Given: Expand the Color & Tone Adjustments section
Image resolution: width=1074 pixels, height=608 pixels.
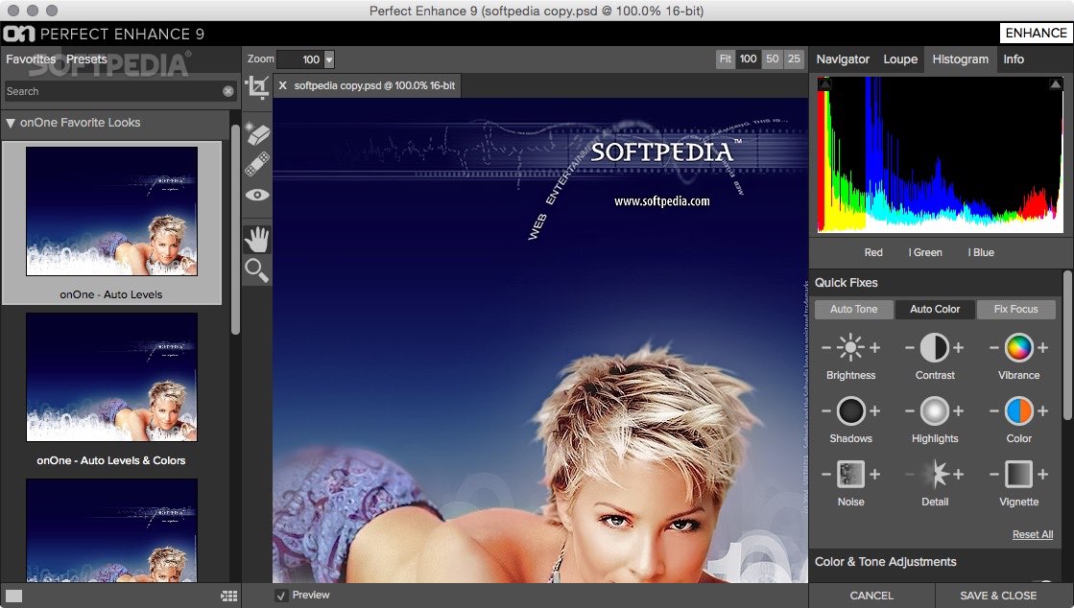Looking at the screenshot, I should click(885, 562).
